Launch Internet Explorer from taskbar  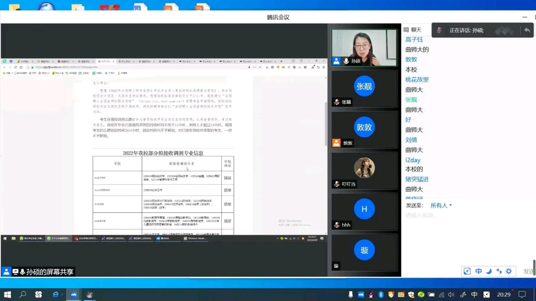coord(56,295)
